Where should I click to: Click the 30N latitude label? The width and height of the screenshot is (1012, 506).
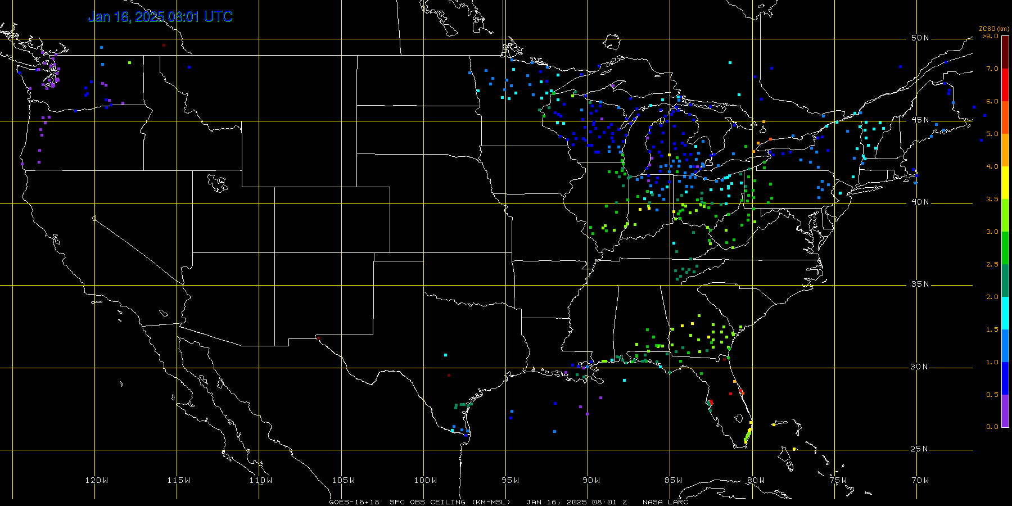[x=920, y=367]
